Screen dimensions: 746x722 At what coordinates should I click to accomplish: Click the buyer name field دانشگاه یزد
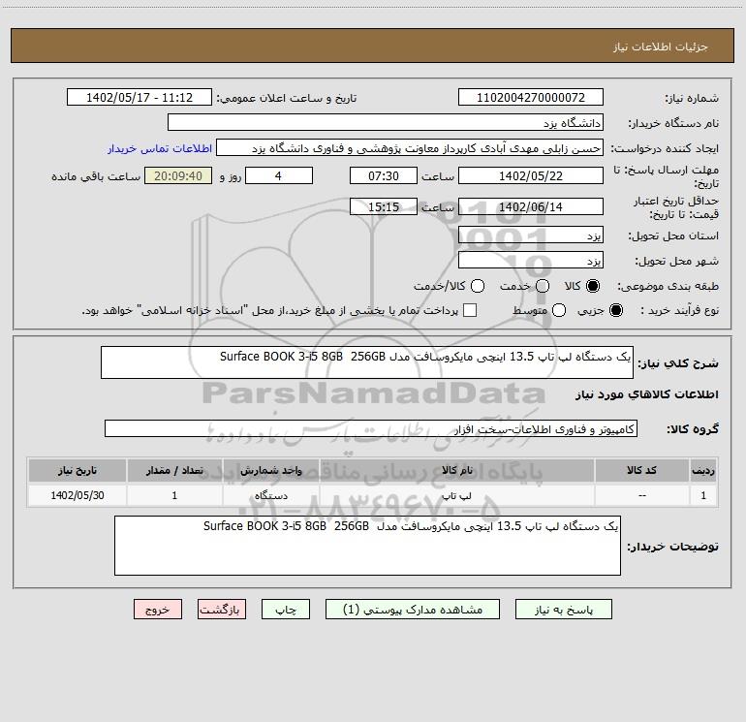tap(386, 122)
